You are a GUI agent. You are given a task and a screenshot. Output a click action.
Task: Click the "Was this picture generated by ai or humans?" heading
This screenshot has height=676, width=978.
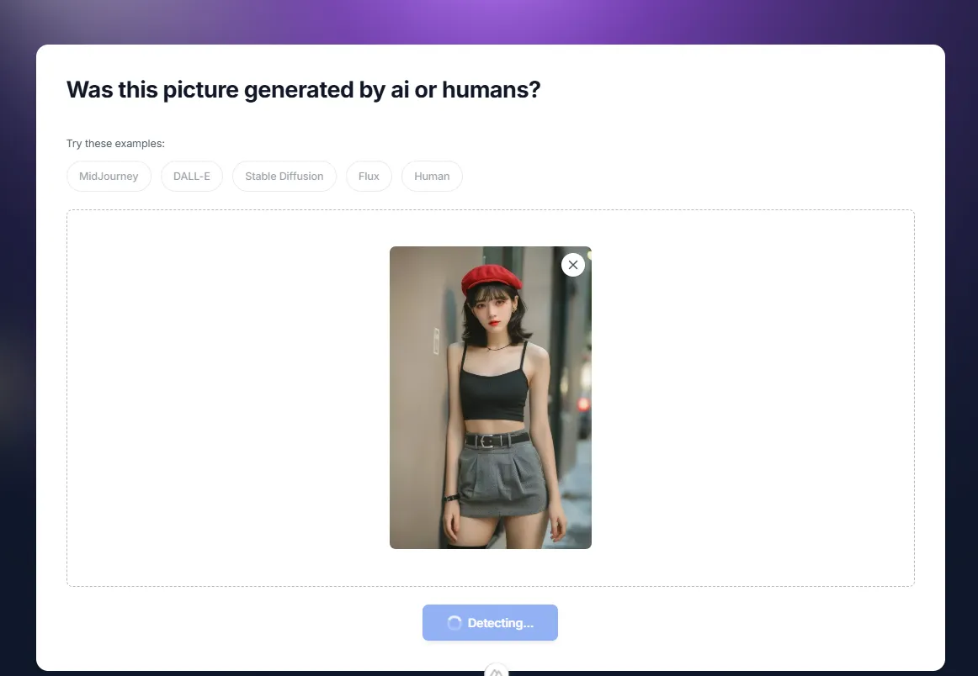(303, 90)
